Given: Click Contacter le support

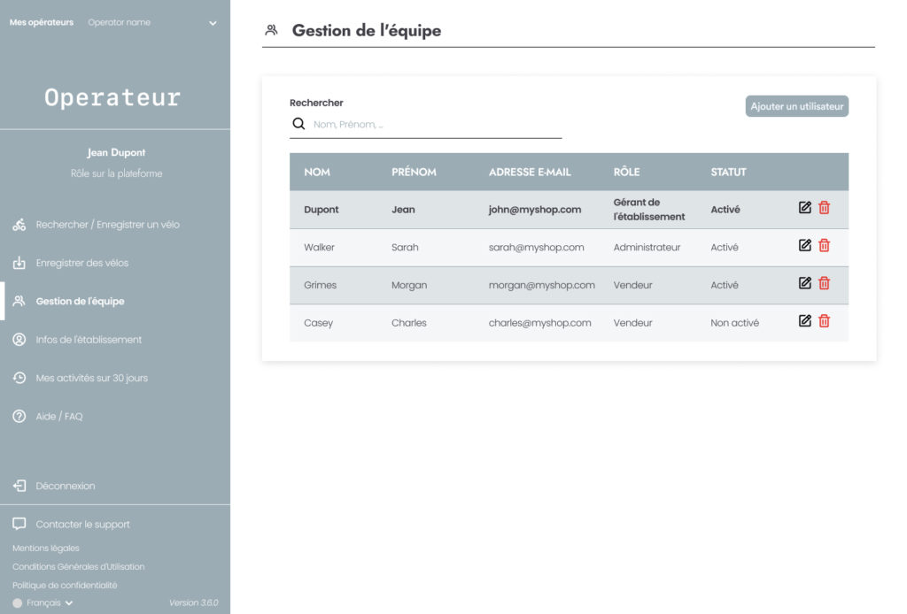Looking at the screenshot, I should point(82,525).
